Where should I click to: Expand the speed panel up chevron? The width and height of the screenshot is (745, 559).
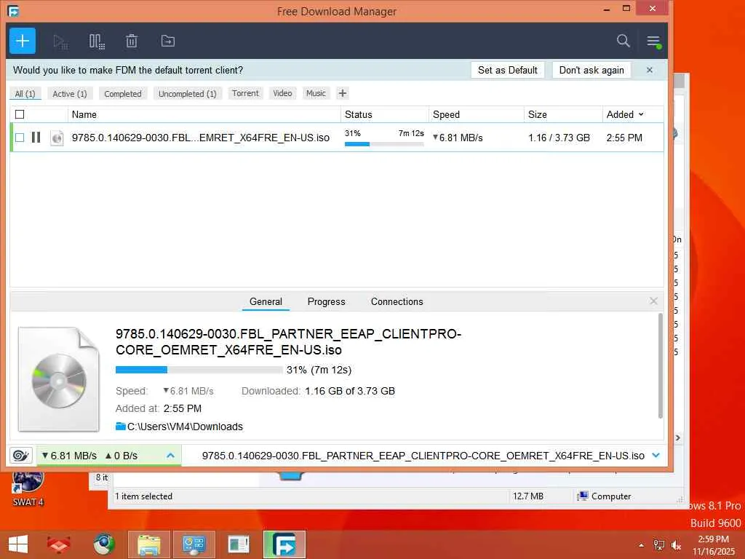coord(170,456)
